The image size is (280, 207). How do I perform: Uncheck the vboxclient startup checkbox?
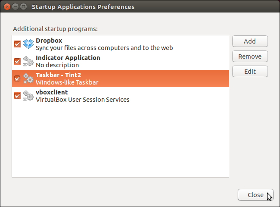tap(17, 96)
